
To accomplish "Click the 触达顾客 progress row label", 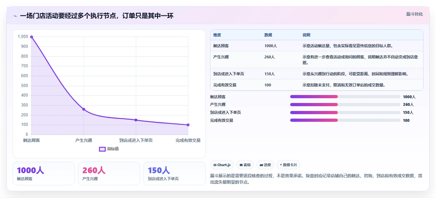I will 218,97.
